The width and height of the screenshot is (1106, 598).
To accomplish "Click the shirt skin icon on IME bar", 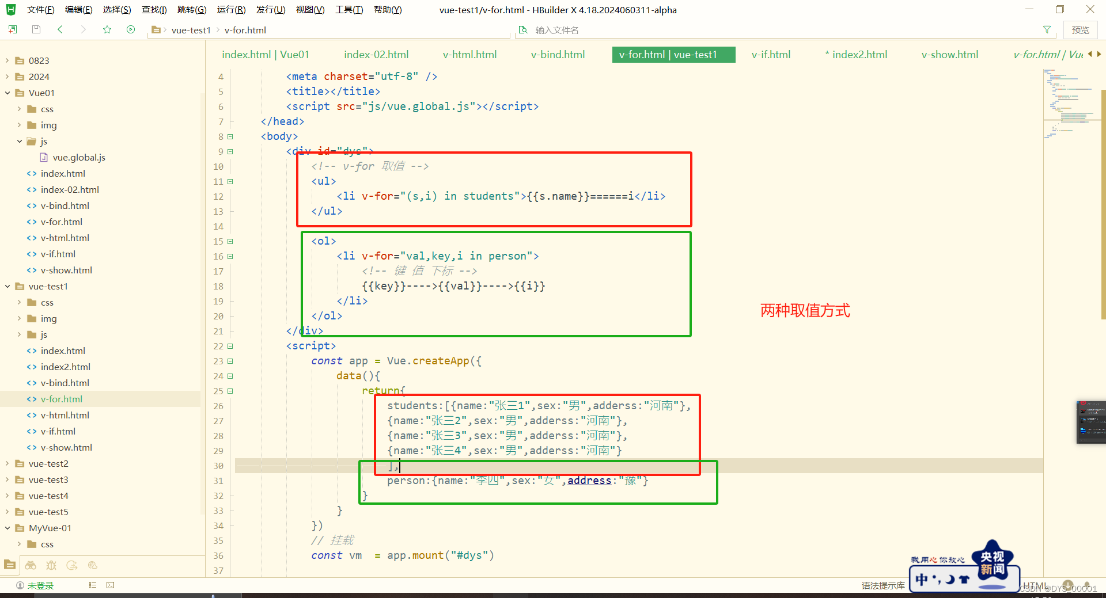I will pos(964,579).
